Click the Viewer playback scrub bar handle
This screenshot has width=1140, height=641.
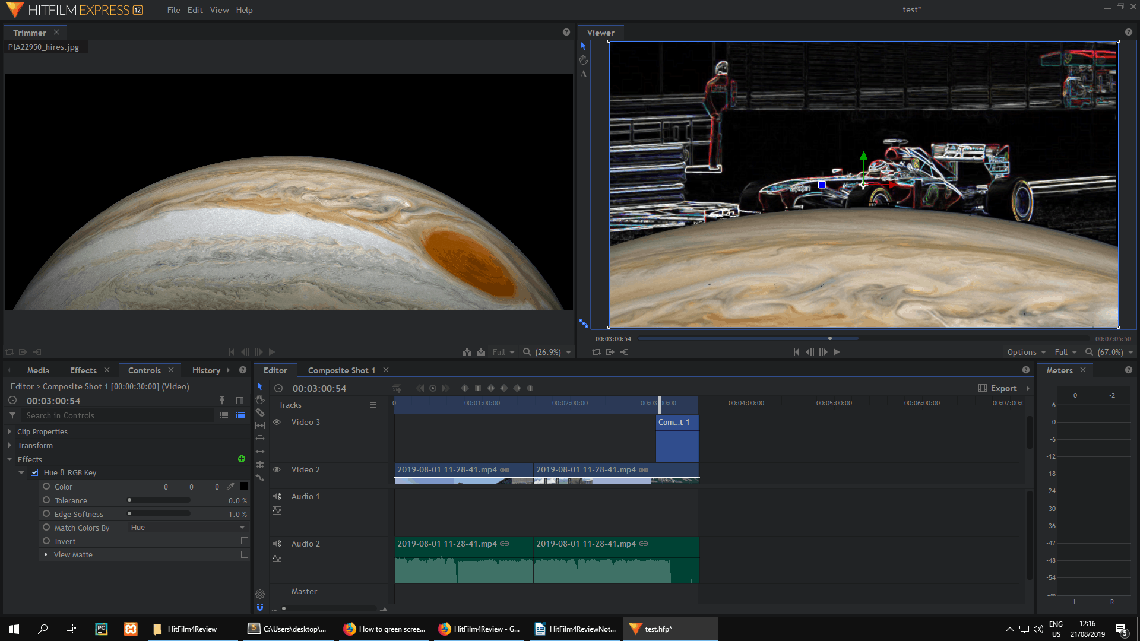click(830, 338)
